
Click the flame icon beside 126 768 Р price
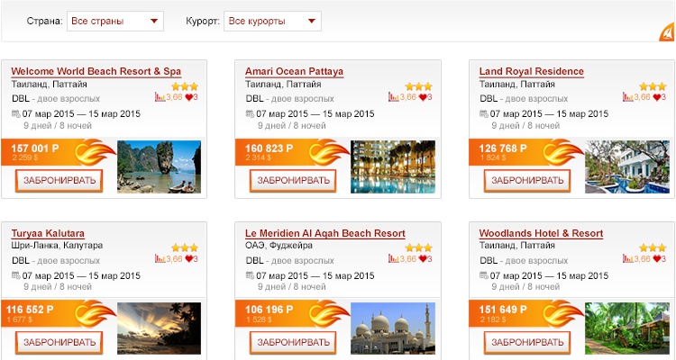[563, 152]
